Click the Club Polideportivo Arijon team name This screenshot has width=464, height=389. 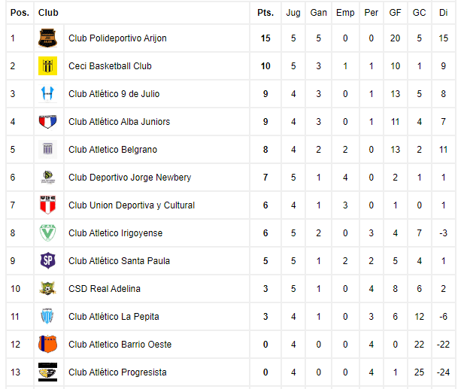117,38
